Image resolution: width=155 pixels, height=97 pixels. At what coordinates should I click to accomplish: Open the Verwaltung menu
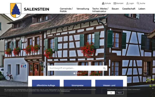83,9
